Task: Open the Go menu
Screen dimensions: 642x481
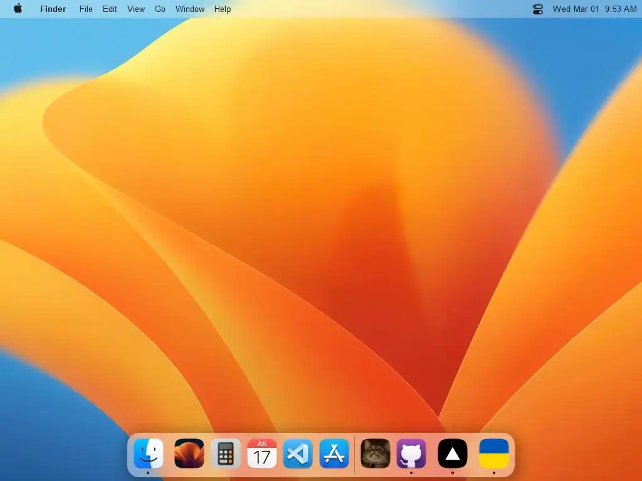Action: tap(160, 9)
